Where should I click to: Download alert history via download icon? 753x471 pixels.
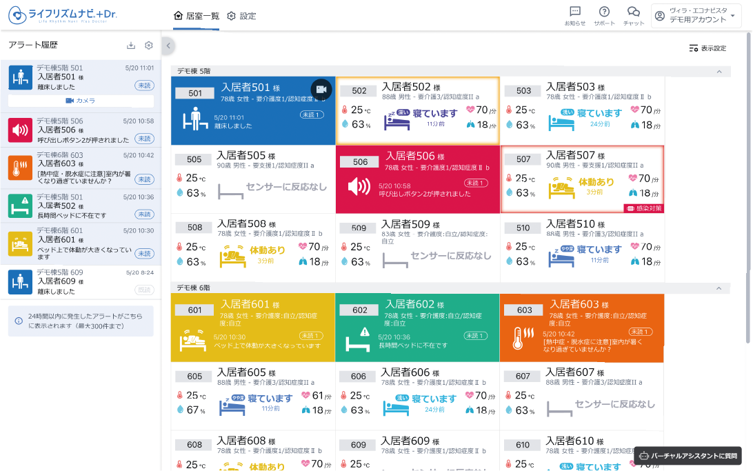click(131, 46)
